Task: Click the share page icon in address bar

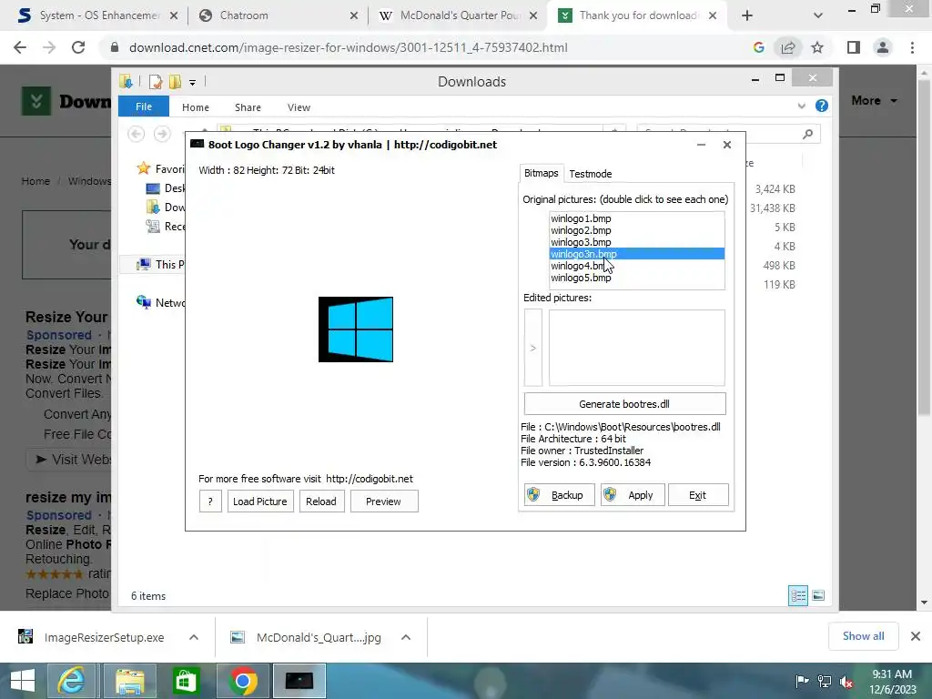Action: tap(788, 47)
